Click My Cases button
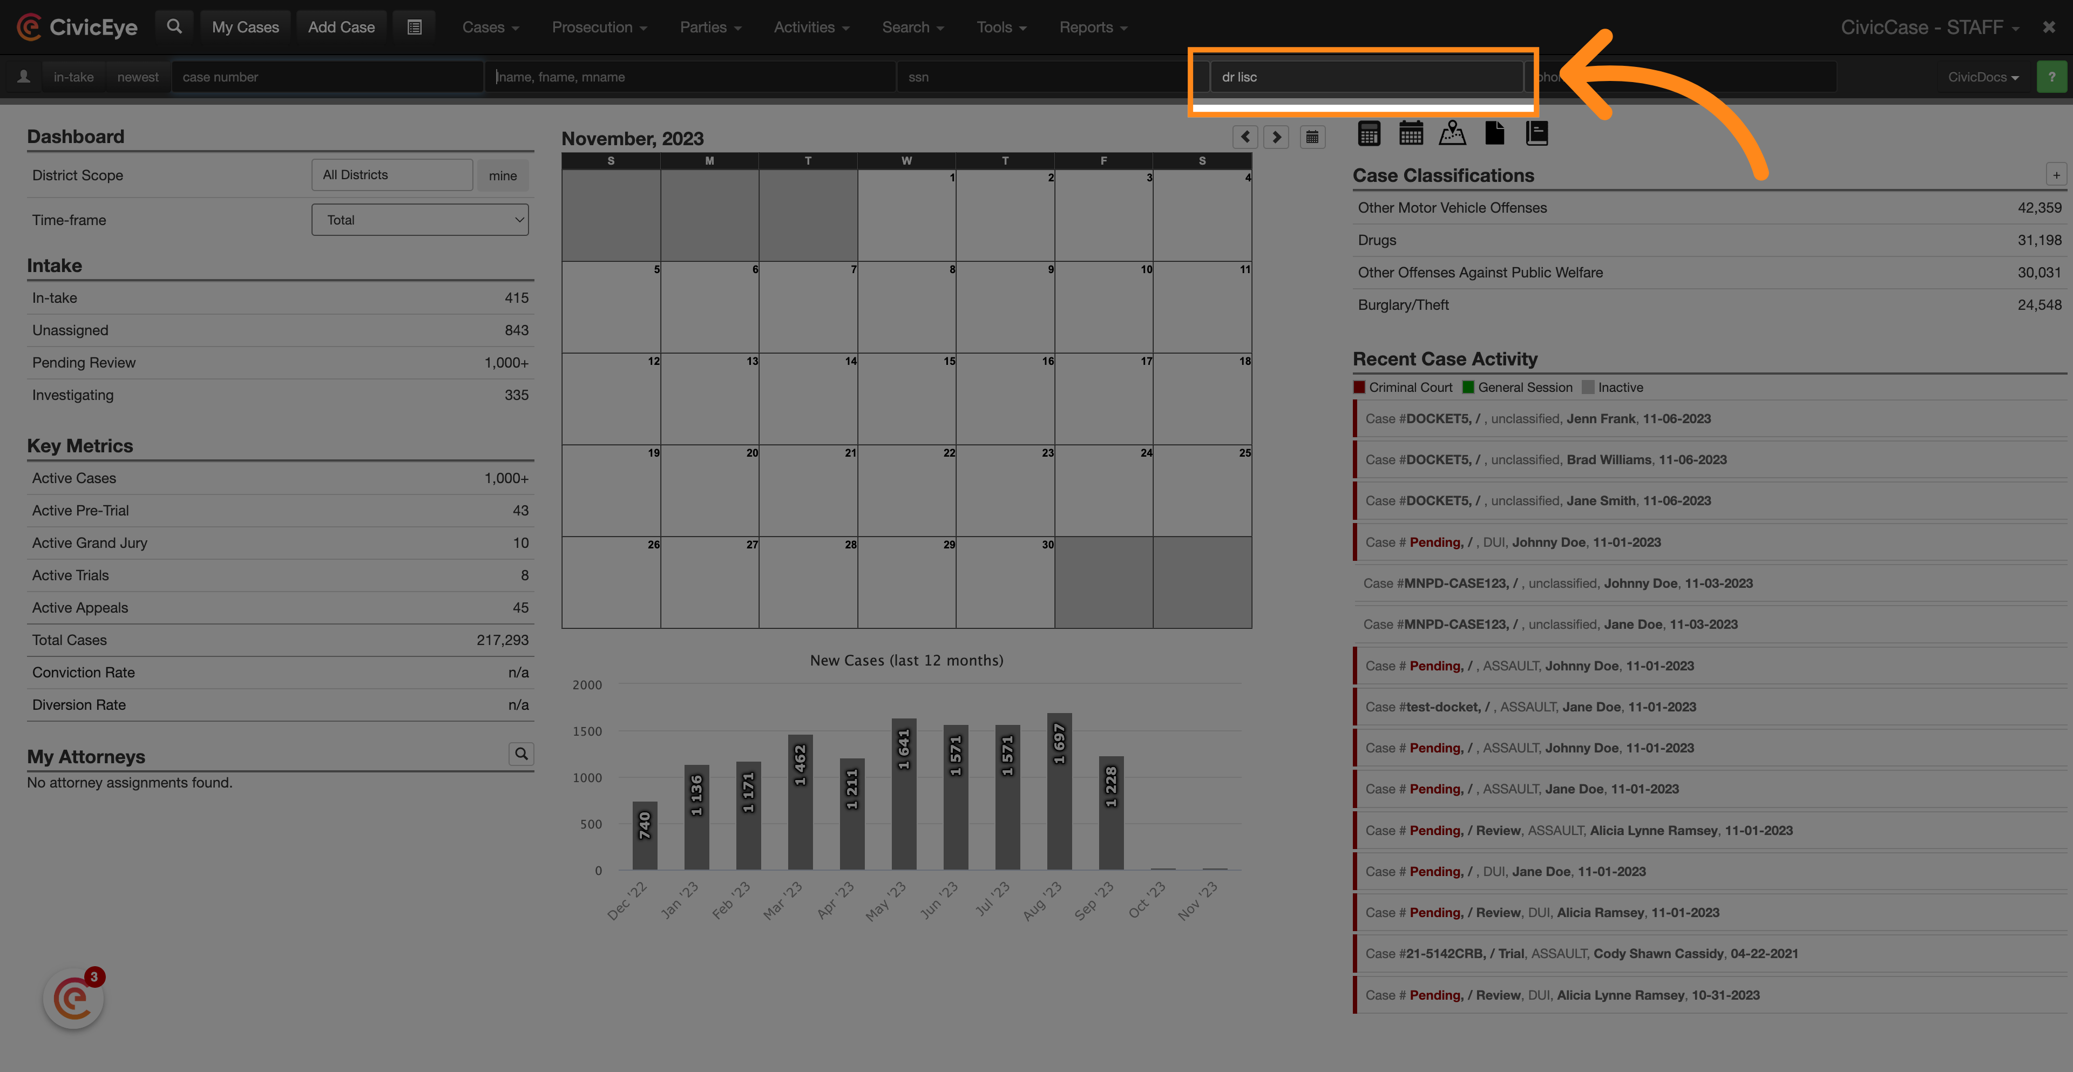The image size is (2073, 1072). coord(246,28)
